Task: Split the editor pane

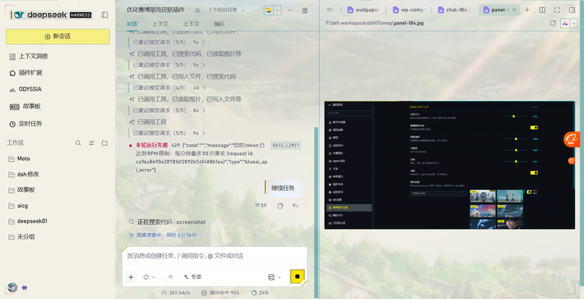Action: [542, 10]
